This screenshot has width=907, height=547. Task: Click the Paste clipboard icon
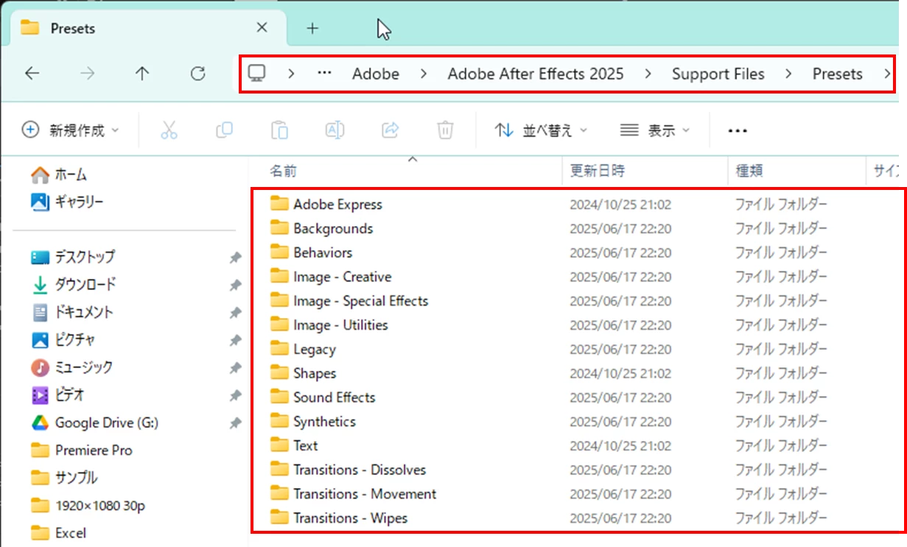coord(279,130)
